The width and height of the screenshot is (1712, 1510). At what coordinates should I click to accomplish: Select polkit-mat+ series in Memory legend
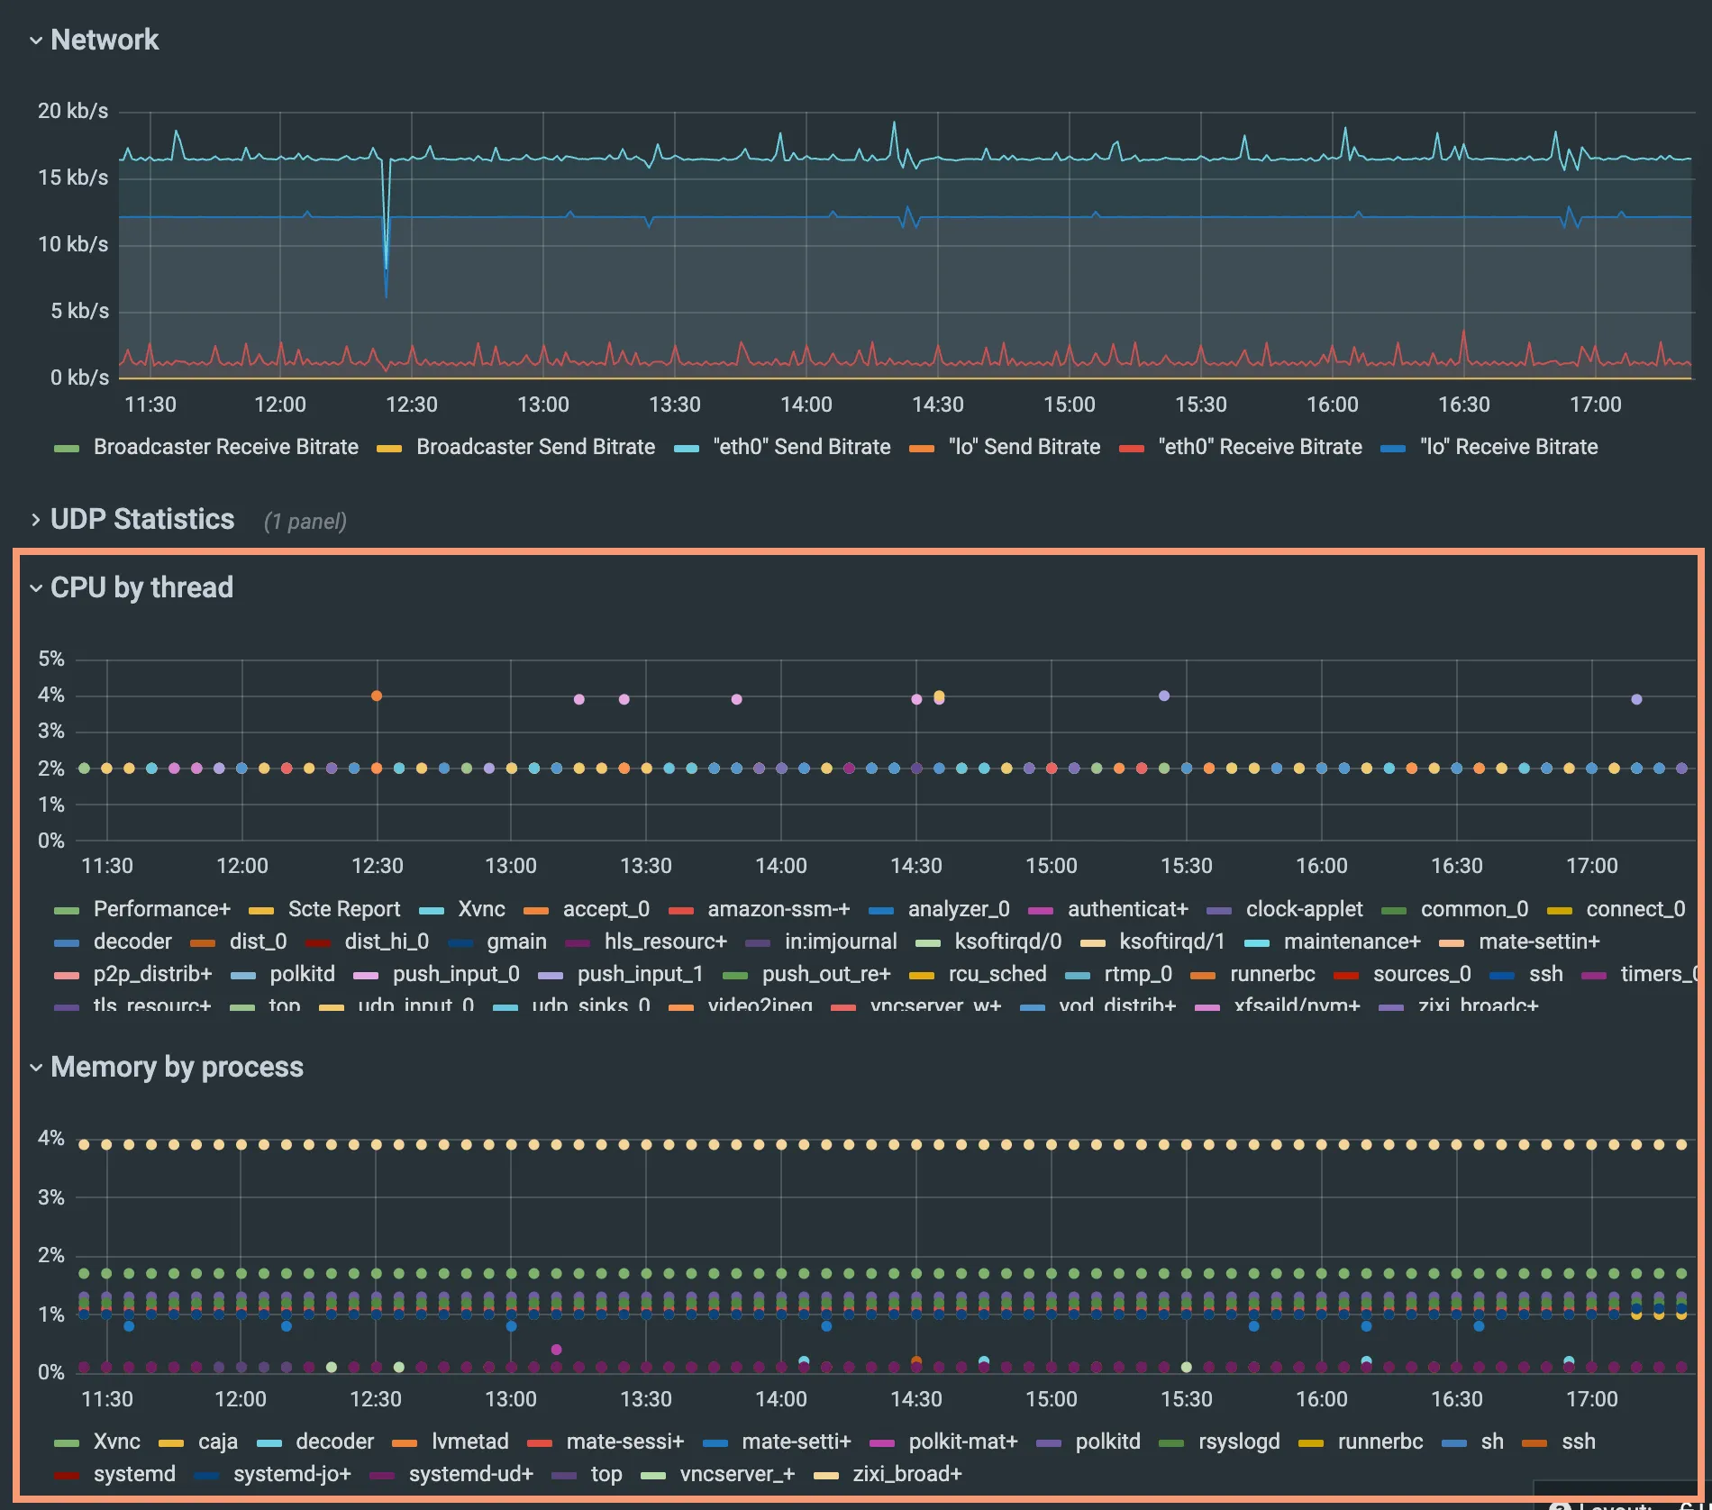pos(963,1442)
